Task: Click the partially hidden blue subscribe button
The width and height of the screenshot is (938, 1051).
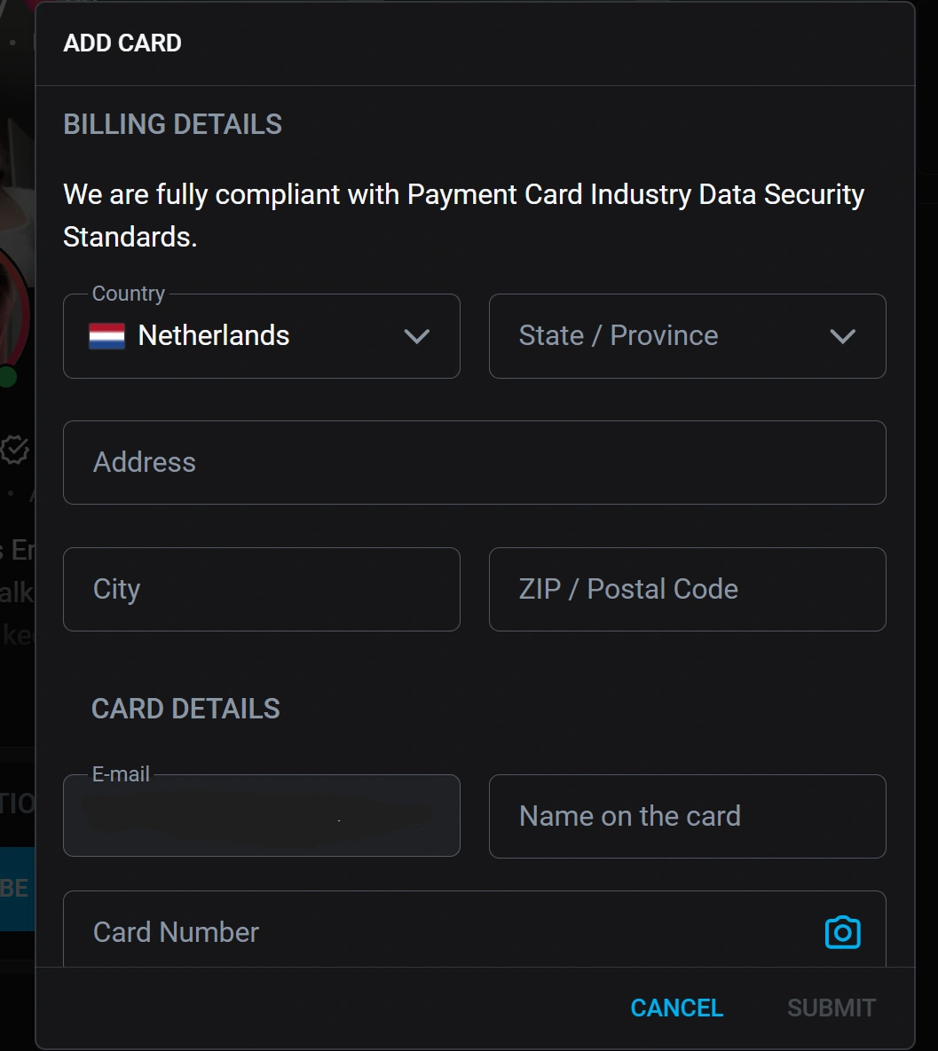Action: [16, 888]
